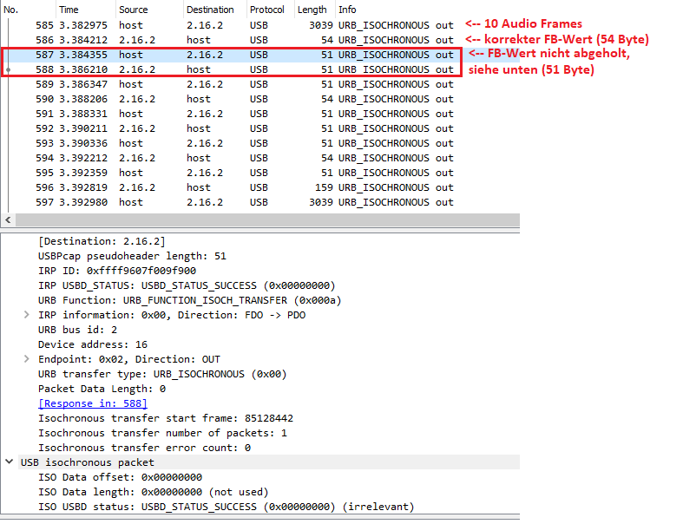683x524 pixels.
Task: Select packet row number 588
Action: click(x=260, y=69)
